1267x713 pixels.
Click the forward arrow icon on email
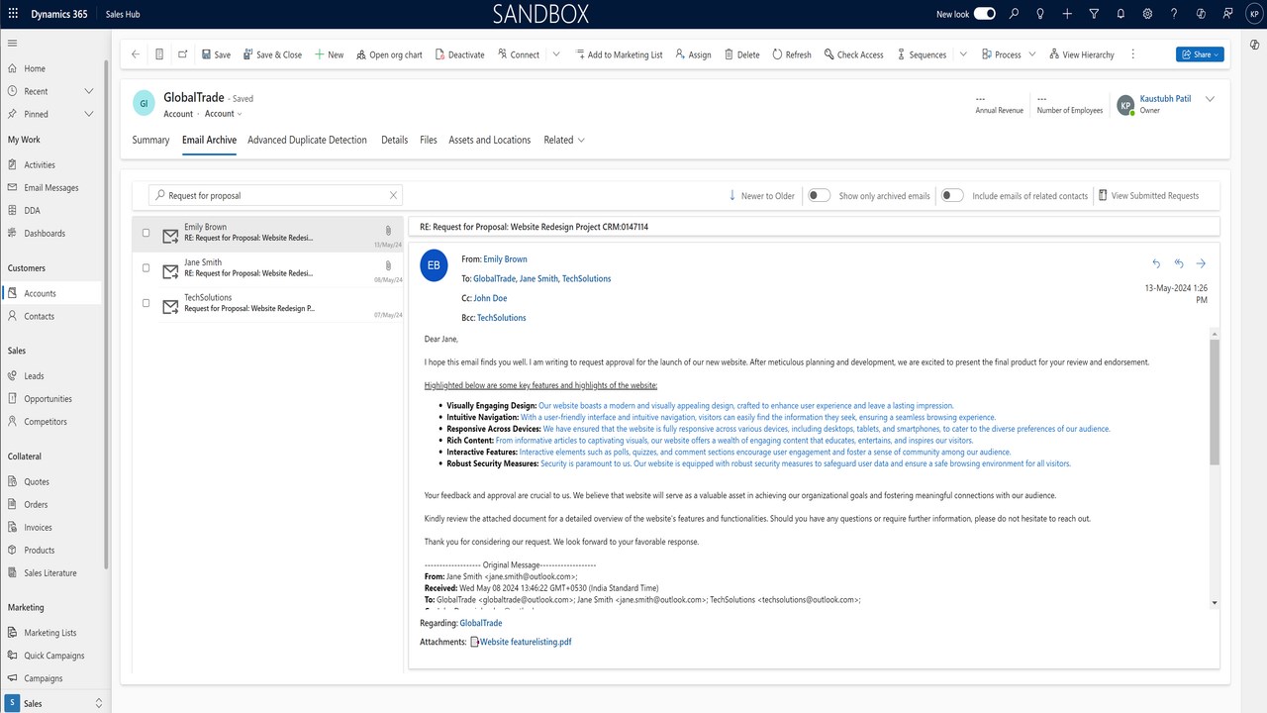[x=1201, y=263]
